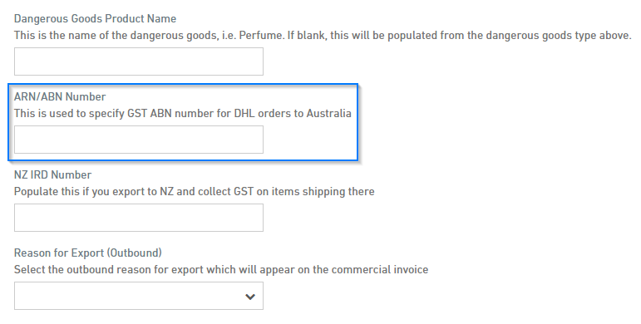Viewport: 641px width, 324px height.
Task: Click the "Dangerous Goods Product Name" label
Action: tap(96, 19)
